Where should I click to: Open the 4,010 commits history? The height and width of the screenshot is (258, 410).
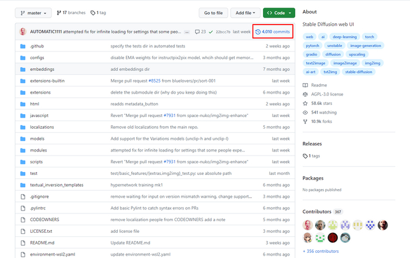[x=273, y=32]
